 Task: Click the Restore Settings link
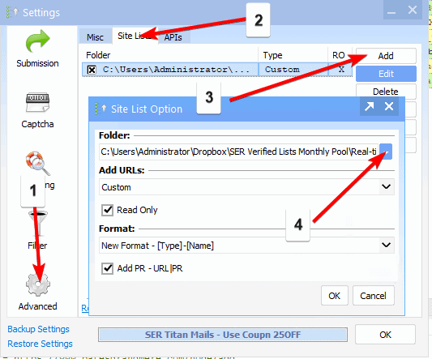click(x=40, y=344)
